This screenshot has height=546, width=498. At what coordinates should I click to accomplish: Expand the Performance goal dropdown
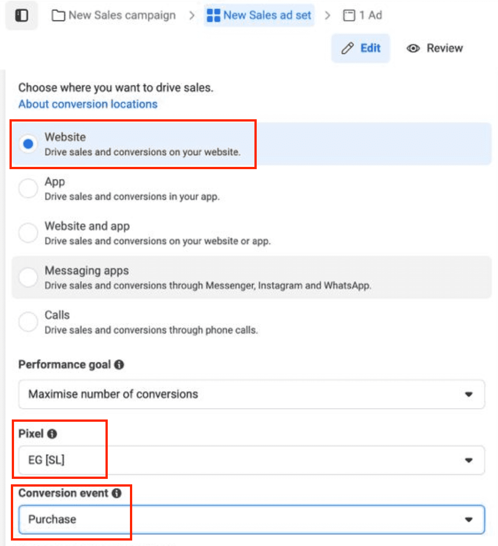[251, 394]
